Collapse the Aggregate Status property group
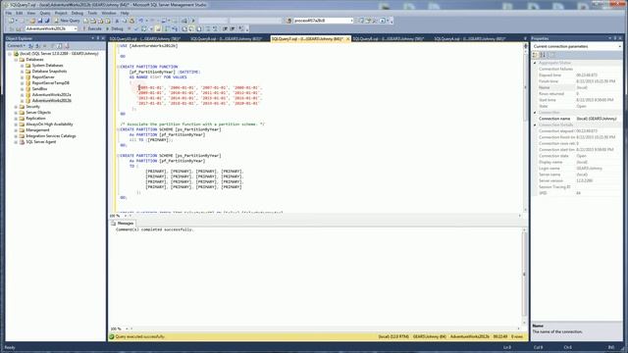Viewport: 628px width, 353px height. (x=535, y=63)
